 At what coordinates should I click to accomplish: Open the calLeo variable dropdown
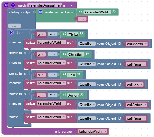click(x=135, y=85)
